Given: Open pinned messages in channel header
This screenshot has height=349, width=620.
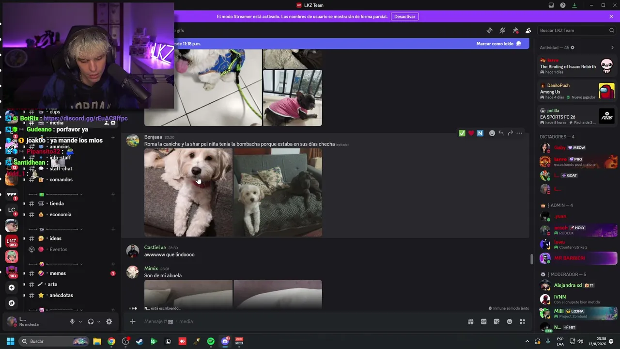Looking at the screenshot, I should pyautogui.click(x=515, y=31).
